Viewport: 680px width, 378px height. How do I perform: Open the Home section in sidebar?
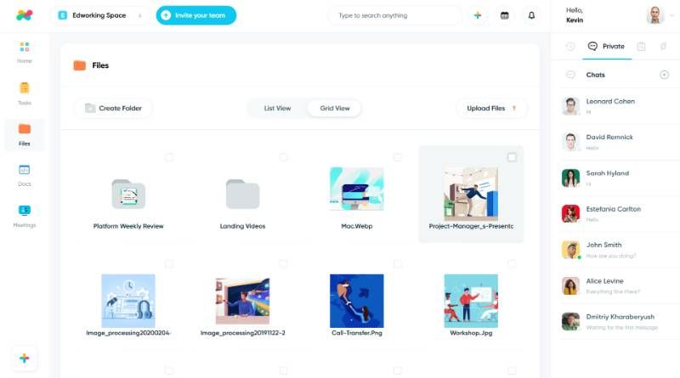(25, 53)
